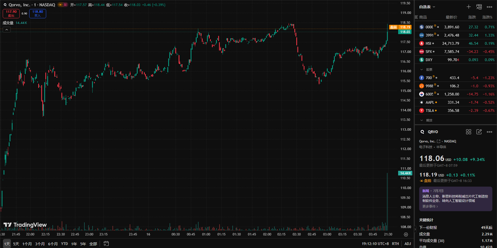Open the watchlist advanced view grid icon
The height and width of the screenshot is (248, 497).
(479, 7)
